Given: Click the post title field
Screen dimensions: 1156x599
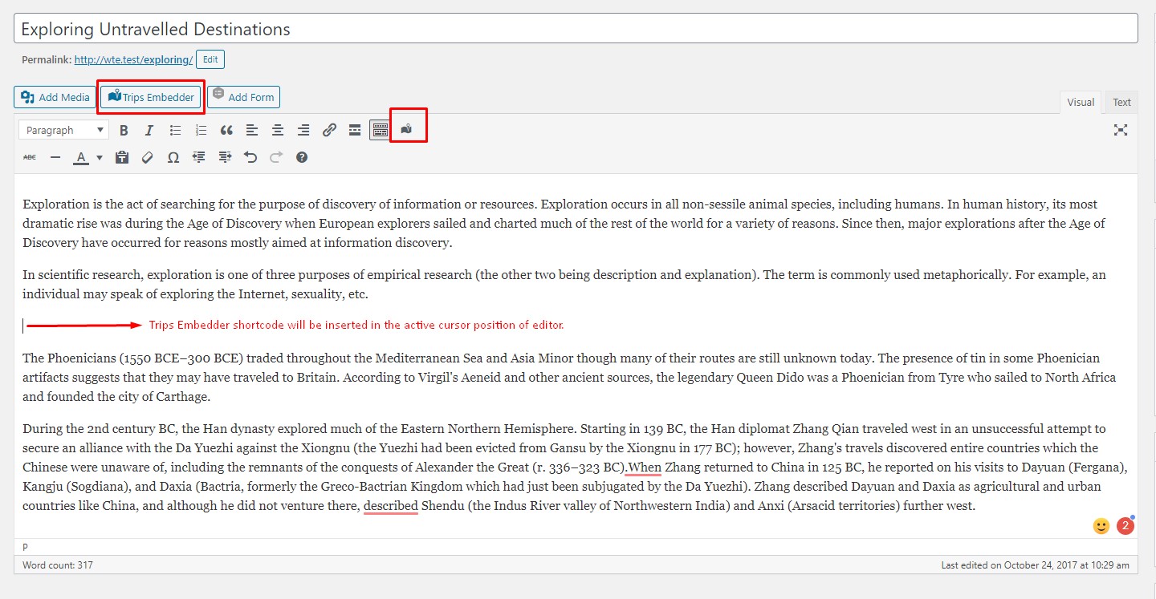Looking at the screenshot, I should click(x=576, y=29).
